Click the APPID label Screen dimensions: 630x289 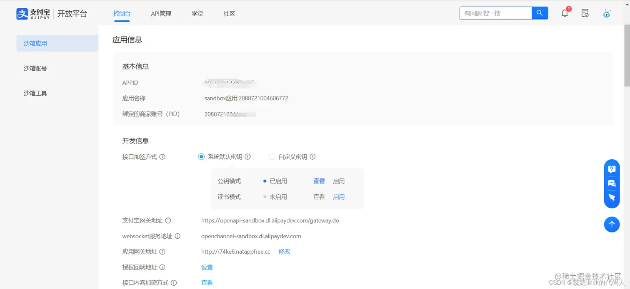point(130,83)
